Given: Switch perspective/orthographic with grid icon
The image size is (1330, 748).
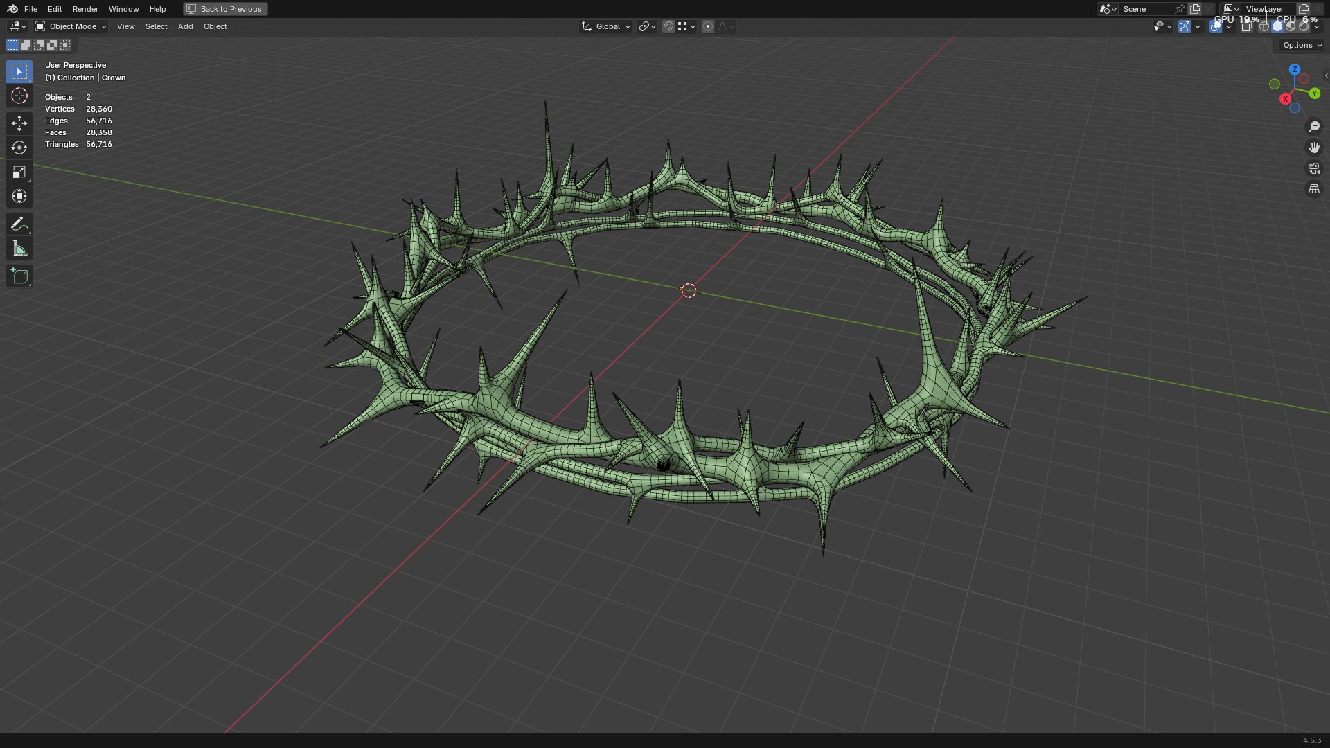Looking at the screenshot, I should [x=1314, y=189].
